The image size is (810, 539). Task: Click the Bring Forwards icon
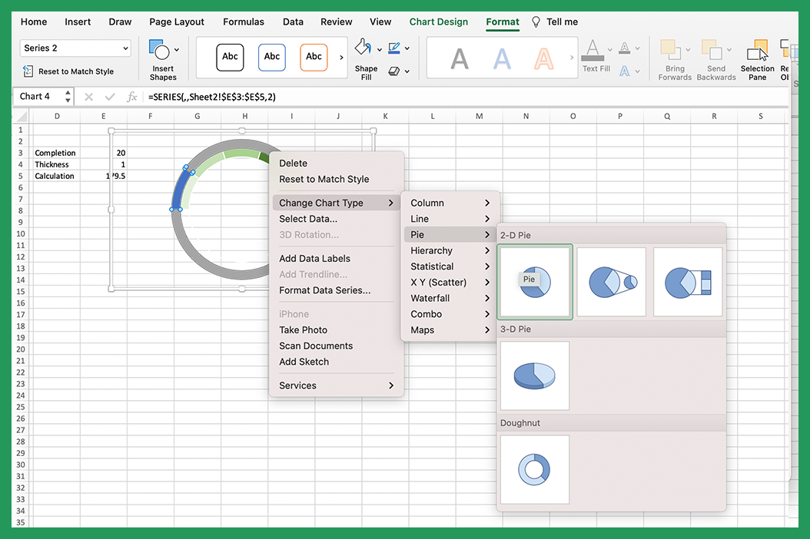pyautogui.click(x=671, y=50)
